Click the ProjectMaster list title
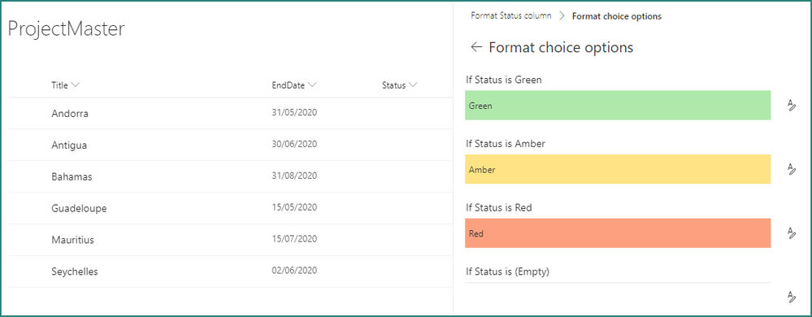This screenshot has height=317, width=812. (67, 29)
